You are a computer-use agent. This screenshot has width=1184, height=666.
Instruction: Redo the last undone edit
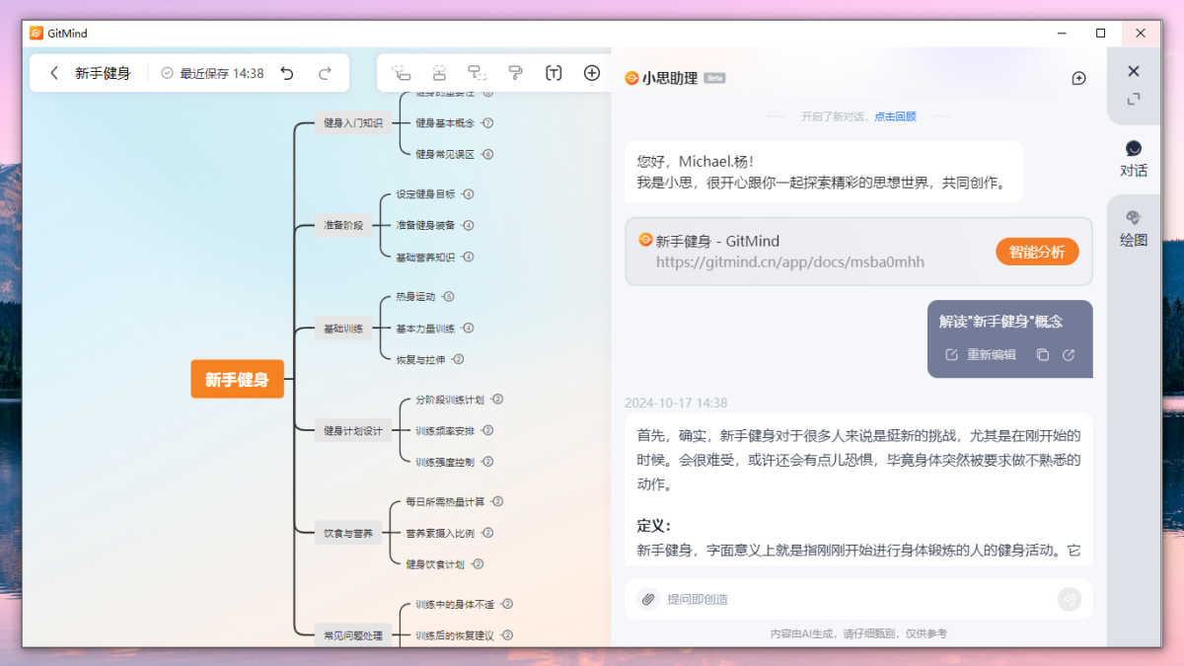325,73
